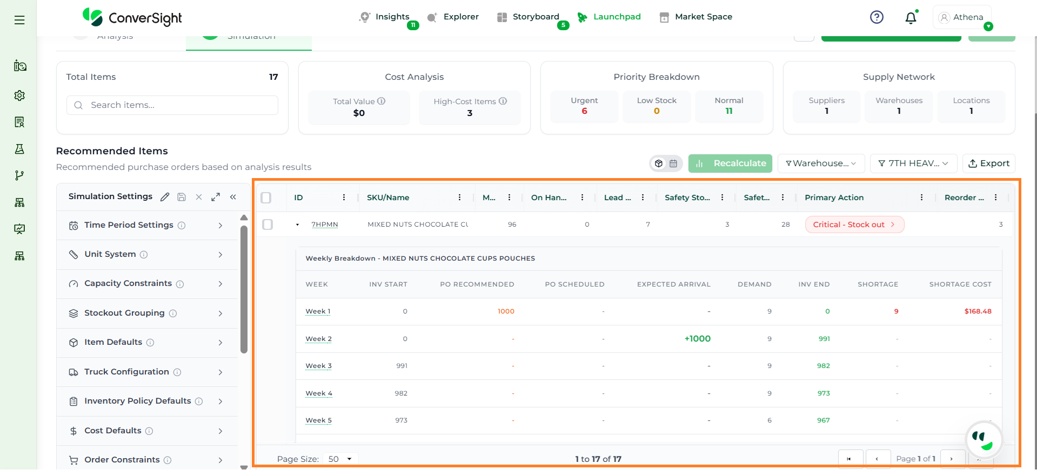The width and height of the screenshot is (1037, 470).
Task: Collapse the Simulation Settings panel
Action: coord(233,197)
